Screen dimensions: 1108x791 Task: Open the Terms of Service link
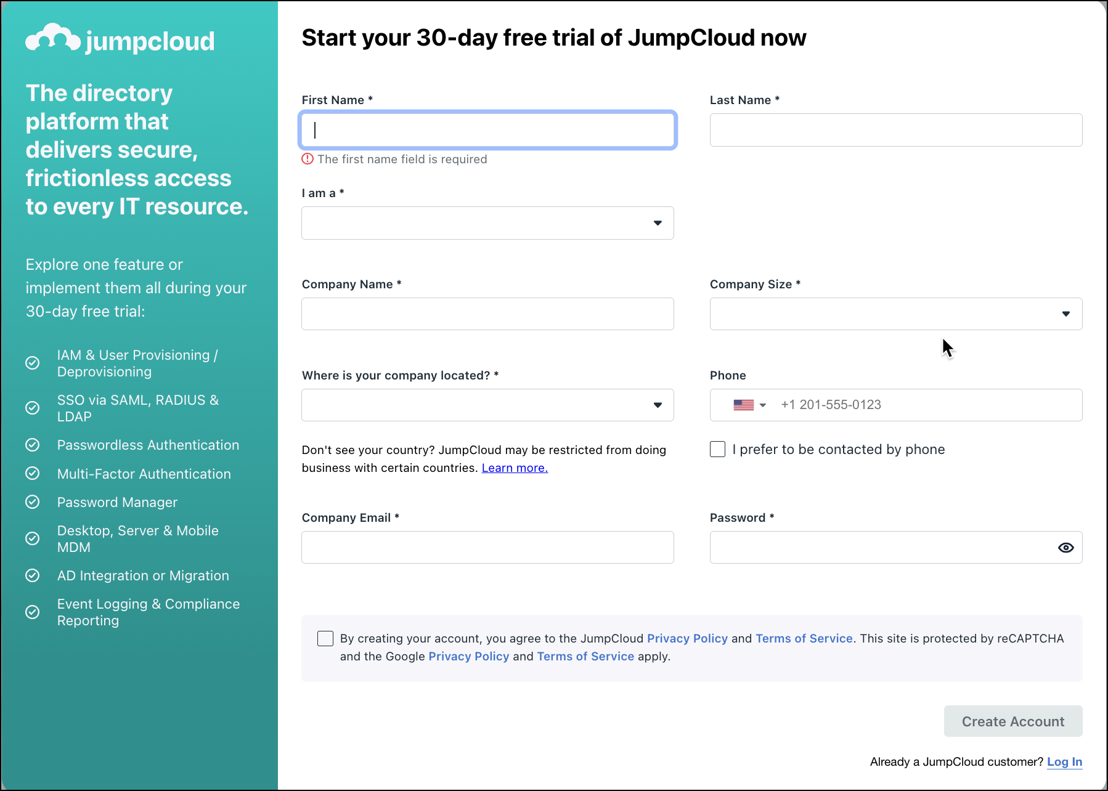click(x=804, y=638)
